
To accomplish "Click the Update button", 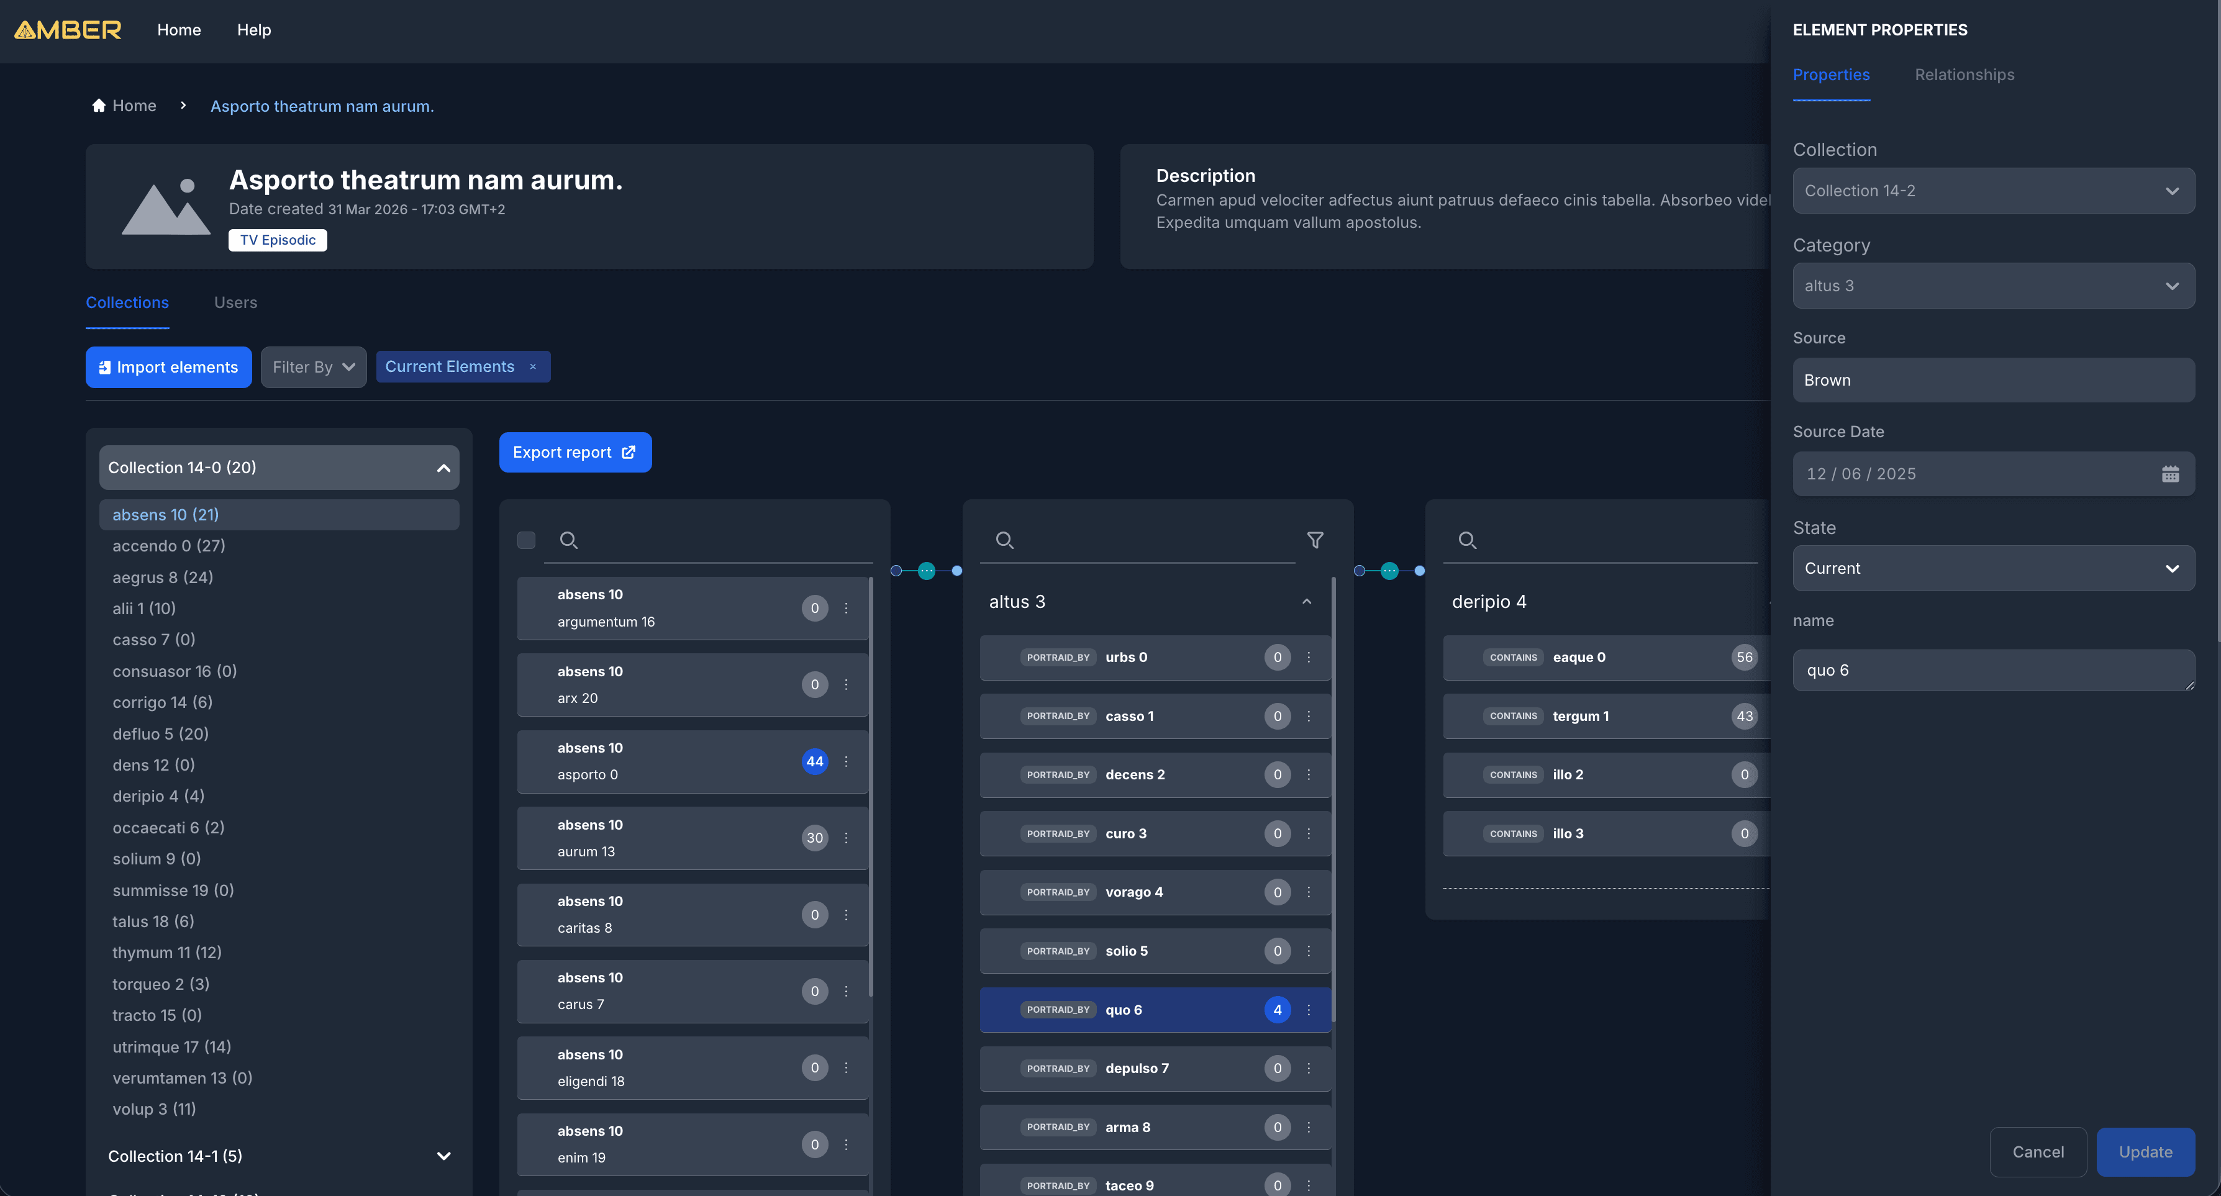I will point(2145,1152).
